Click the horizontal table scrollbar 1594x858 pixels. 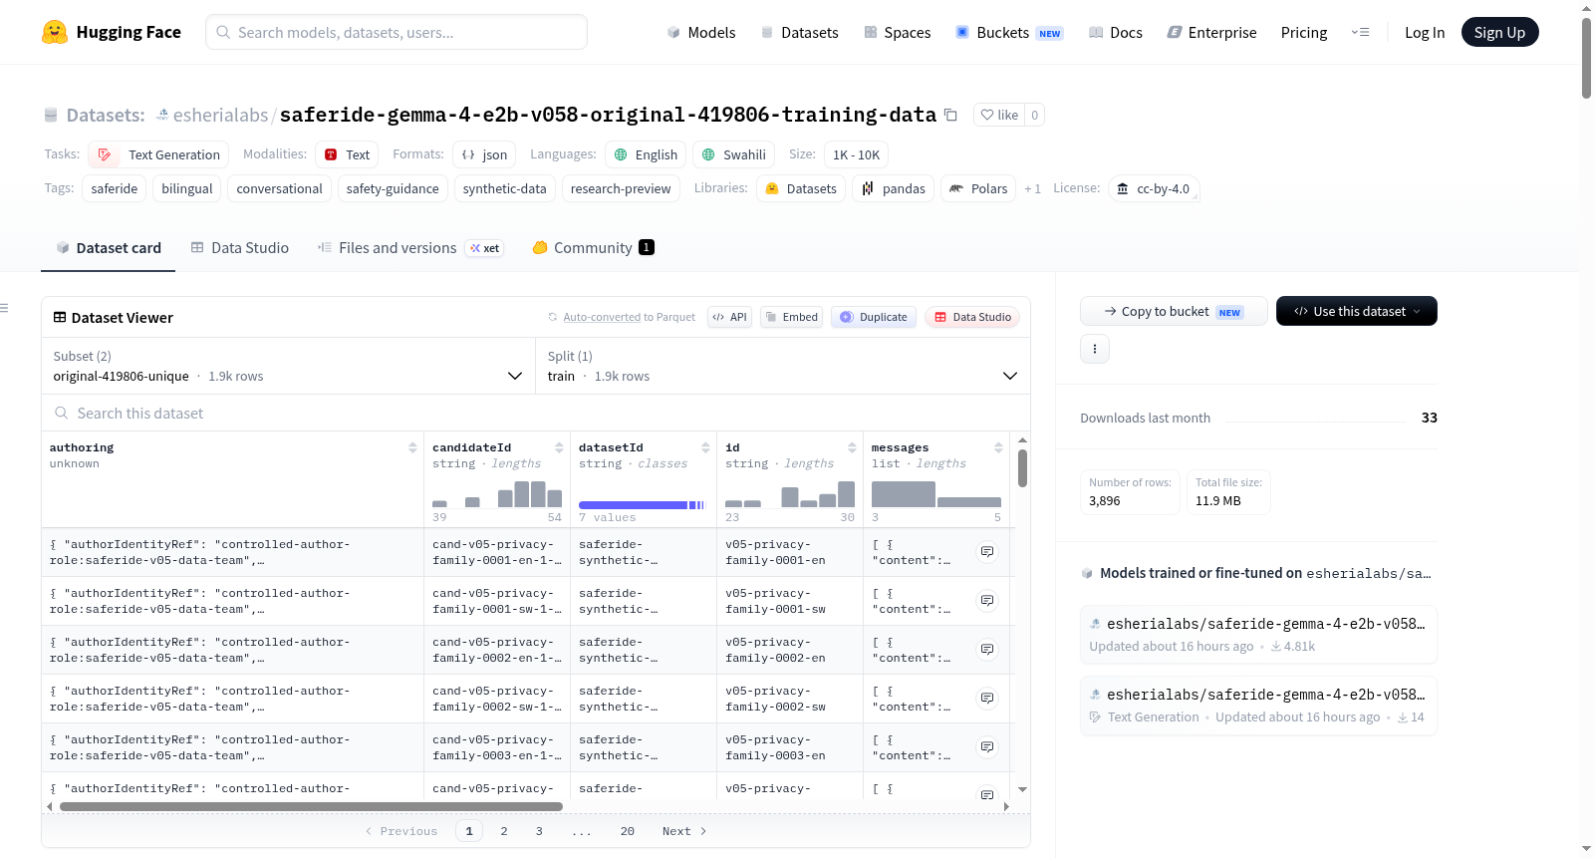click(311, 806)
